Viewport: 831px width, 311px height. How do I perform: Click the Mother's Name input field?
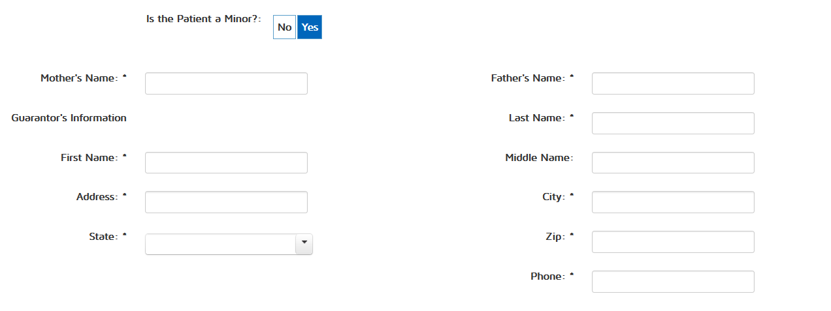(x=226, y=83)
